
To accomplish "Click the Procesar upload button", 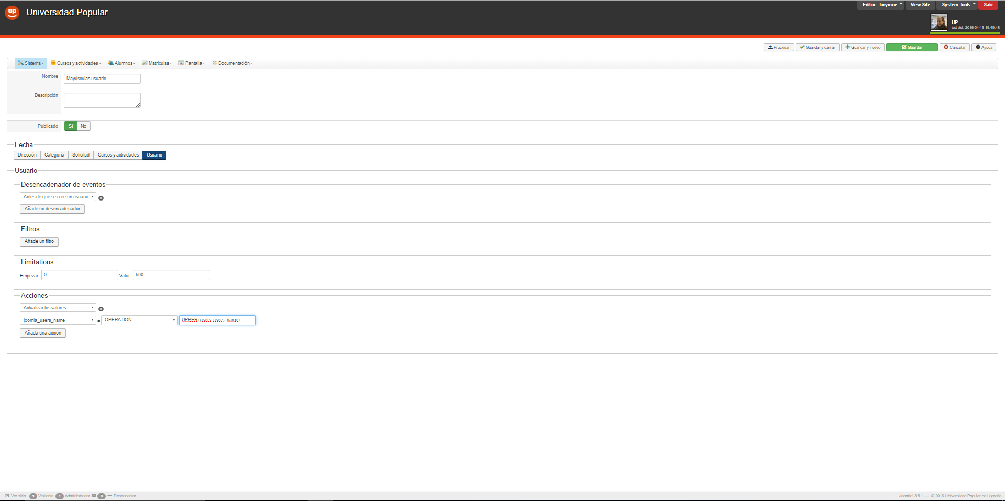I will pos(779,47).
